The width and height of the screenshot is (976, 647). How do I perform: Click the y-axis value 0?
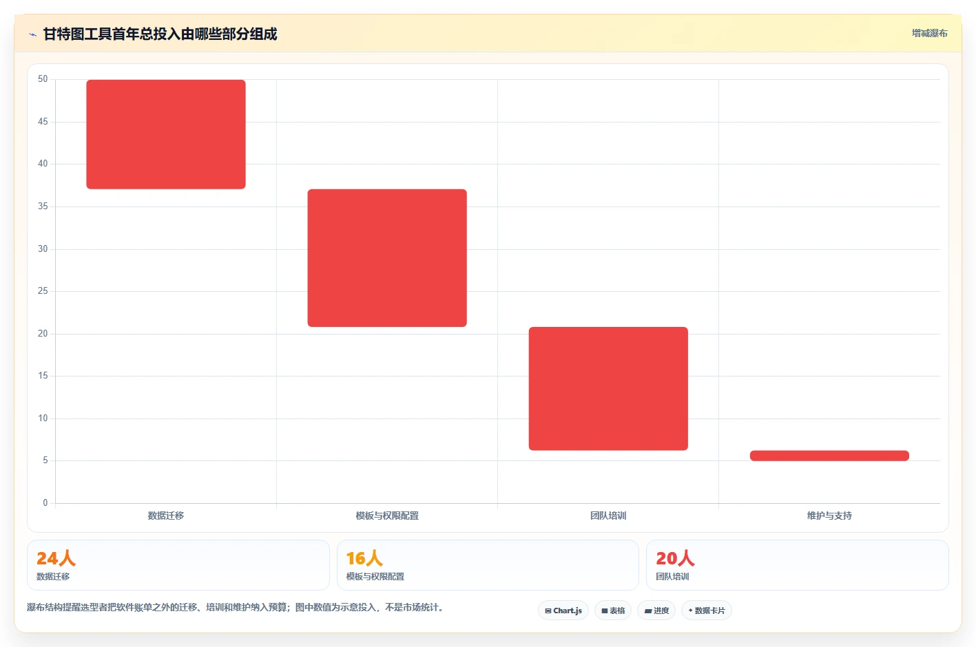pos(45,503)
